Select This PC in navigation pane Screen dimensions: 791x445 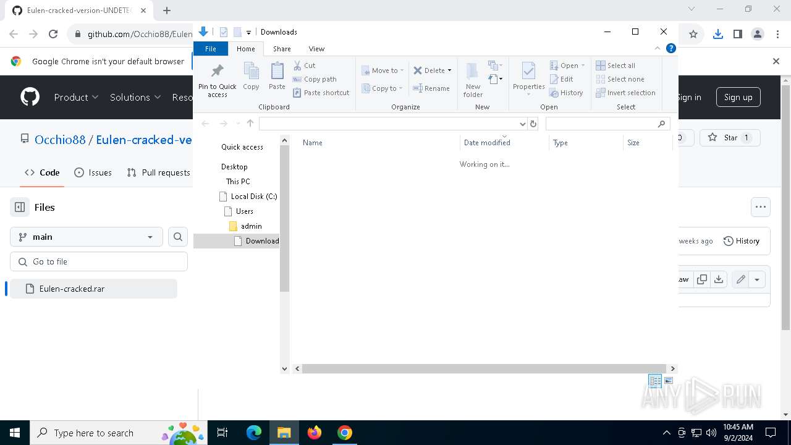pyautogui.click(x=238, y=182)
